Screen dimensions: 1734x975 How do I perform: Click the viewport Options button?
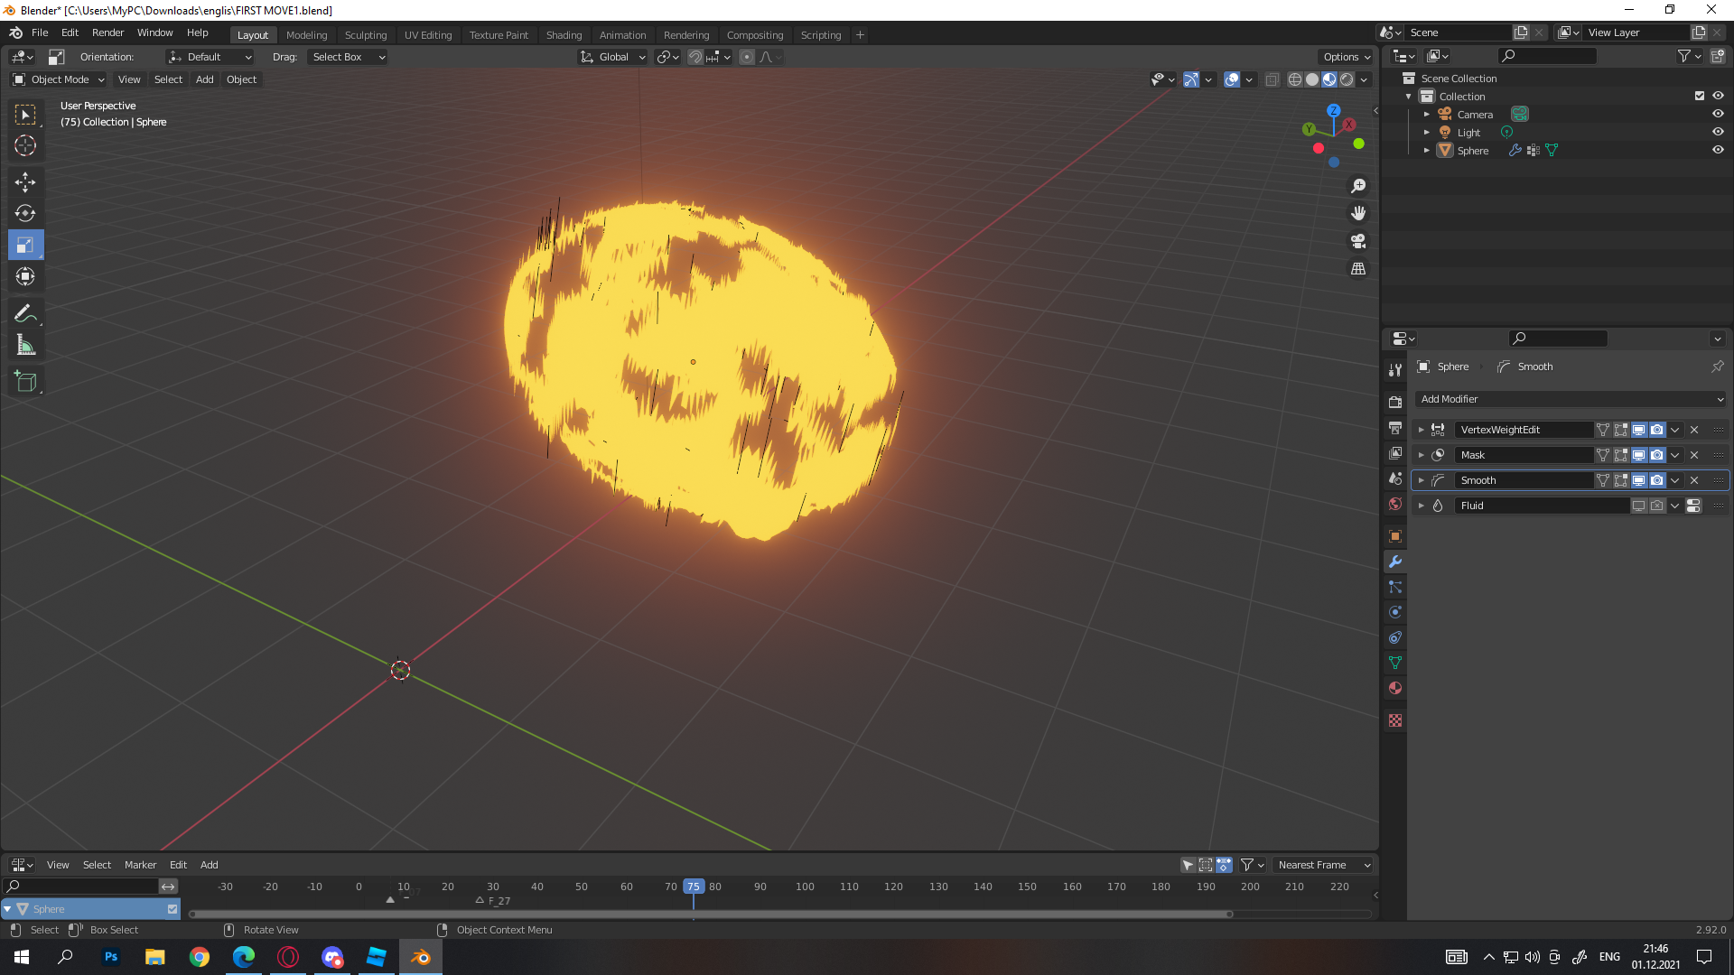click(x=1346, y=57)
